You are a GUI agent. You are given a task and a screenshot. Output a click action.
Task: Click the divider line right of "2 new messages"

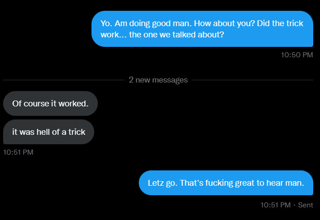coord(252,80)
